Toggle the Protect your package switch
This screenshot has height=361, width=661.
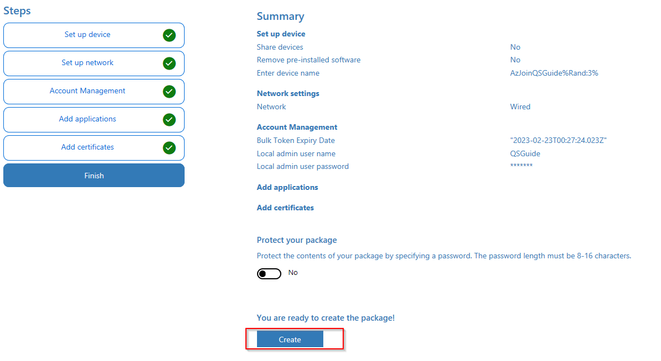coord(269,274)
